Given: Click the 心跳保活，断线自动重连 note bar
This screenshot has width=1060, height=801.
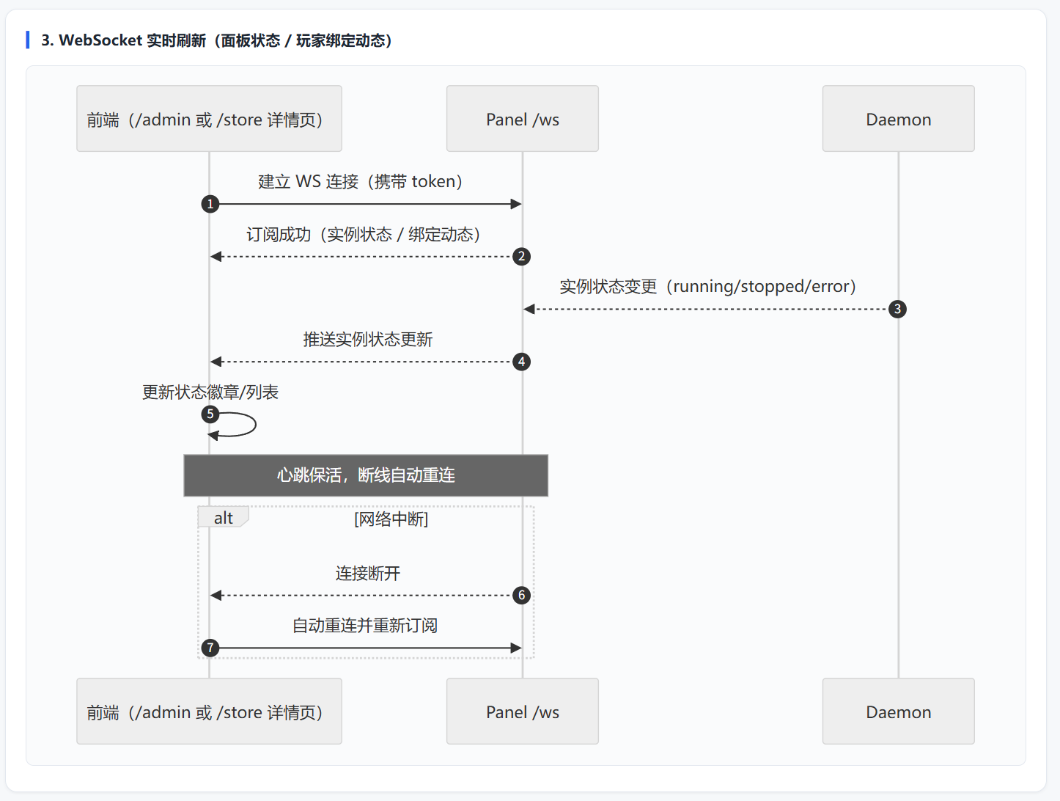Looking at the screenshot, I should (366, 475).
